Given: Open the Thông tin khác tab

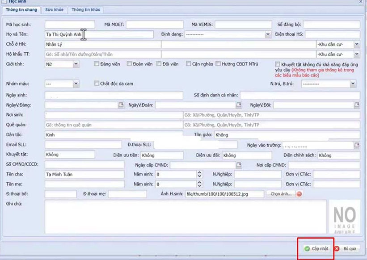Looking at the screenshot, I should pyautogui.click(x=86, y=9).
